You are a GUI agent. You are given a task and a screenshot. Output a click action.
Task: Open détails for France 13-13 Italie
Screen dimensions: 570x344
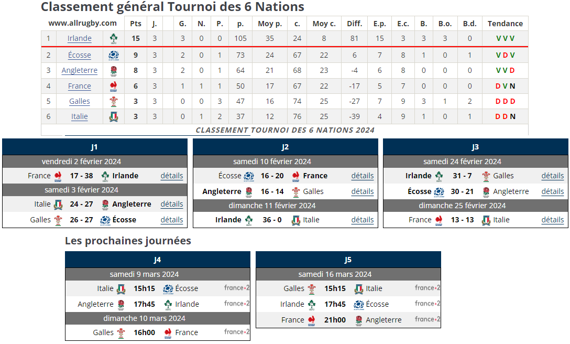pos(553,220)
